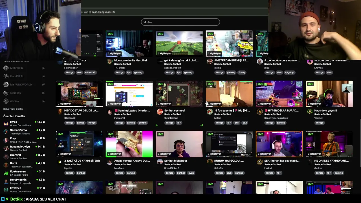Screen dimensions: 361x203
Task: Click kazka1 streamer avatar
Action: (260, 162)
